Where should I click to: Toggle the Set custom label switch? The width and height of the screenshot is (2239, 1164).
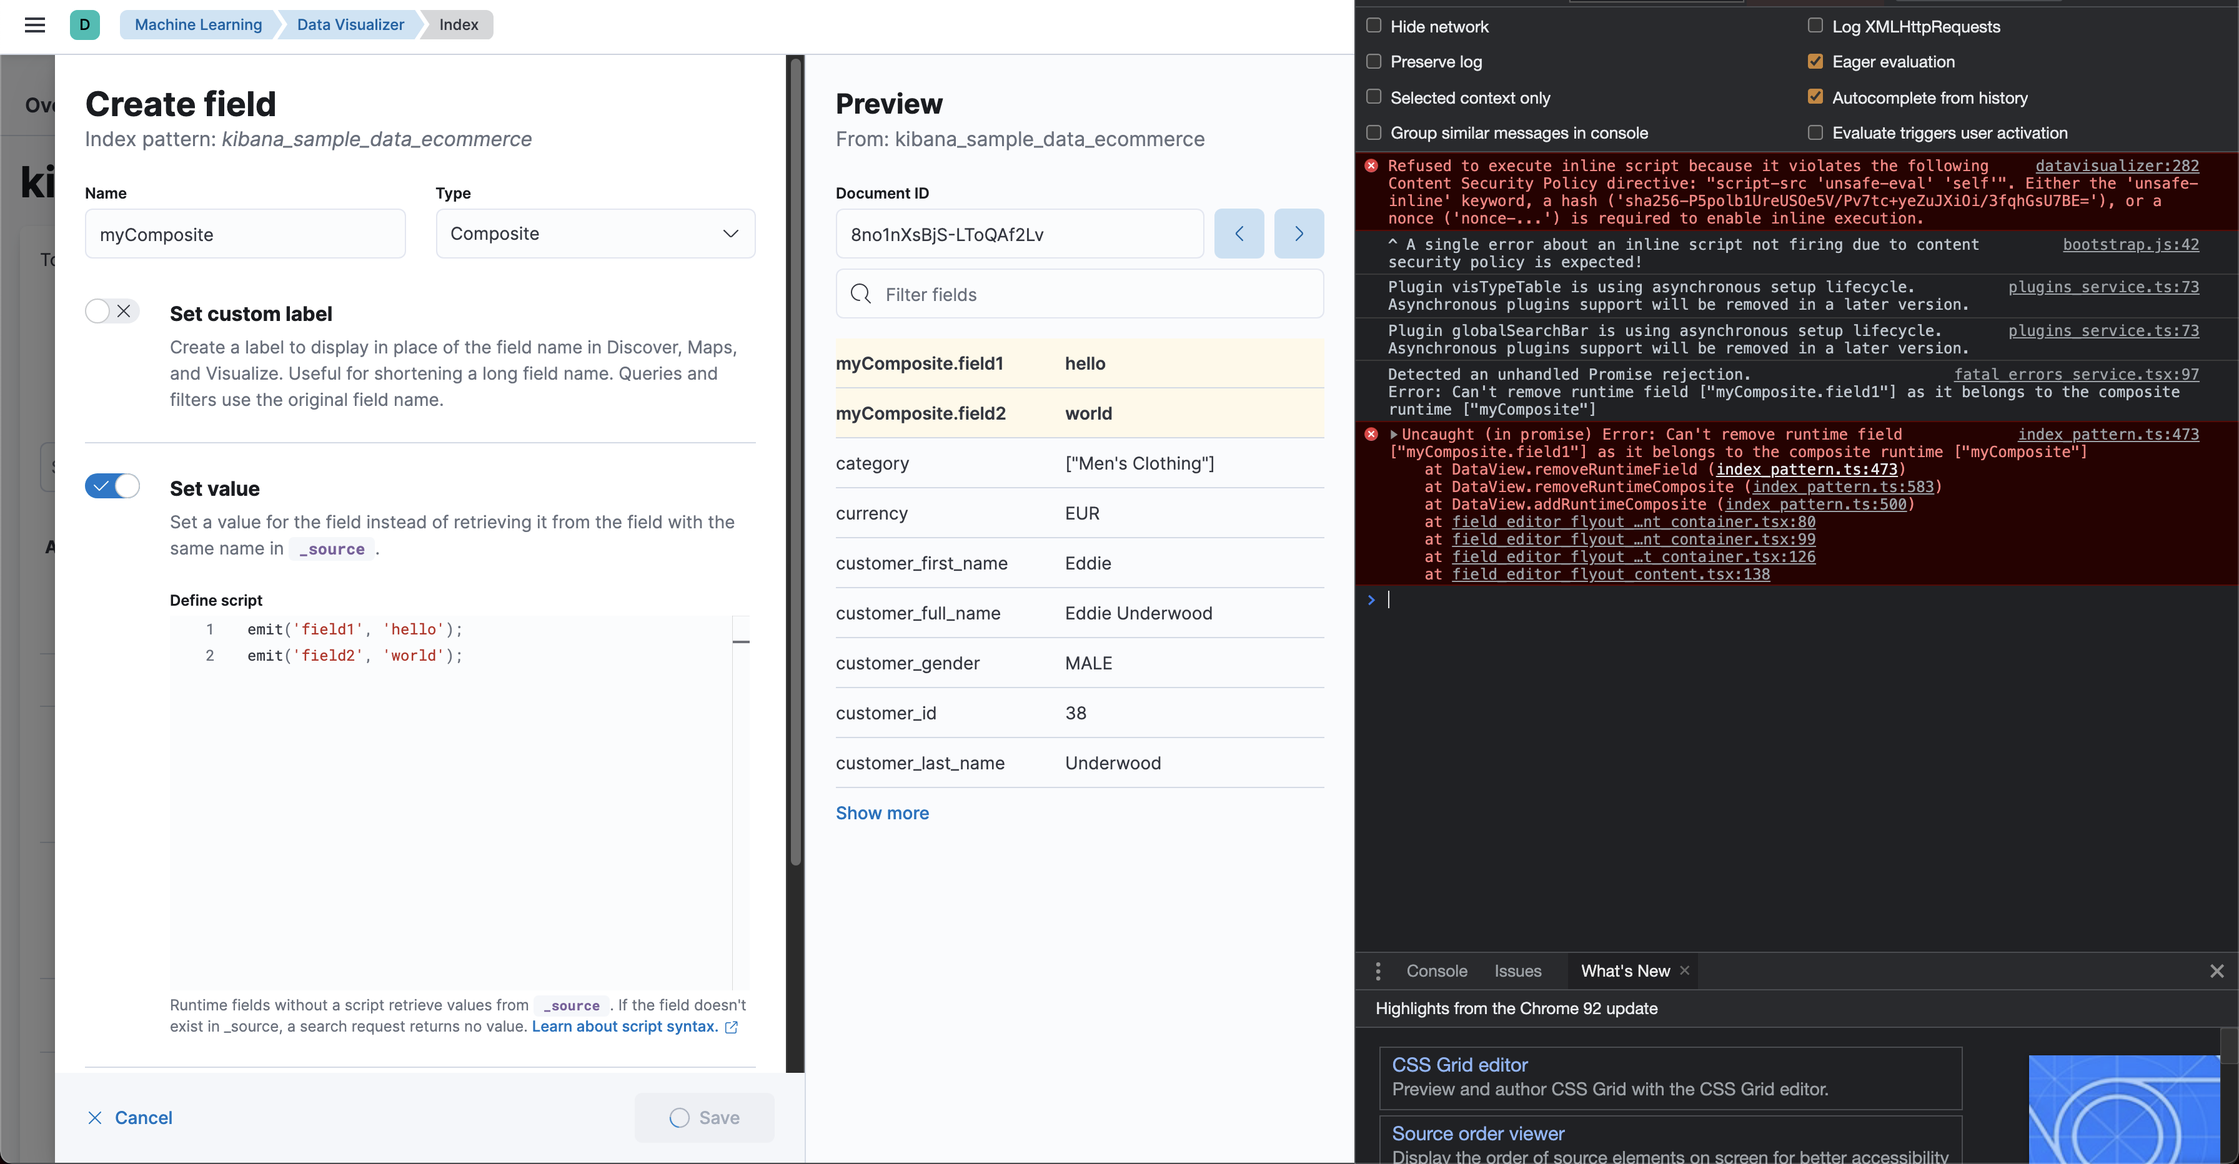112,311
